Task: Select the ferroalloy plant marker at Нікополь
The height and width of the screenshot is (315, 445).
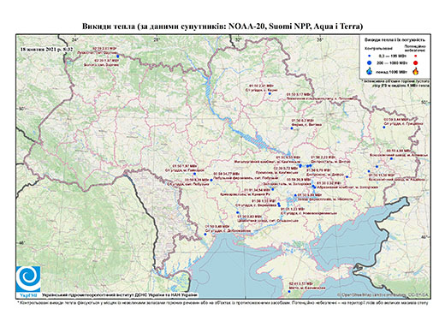Action: coord(295,195)
